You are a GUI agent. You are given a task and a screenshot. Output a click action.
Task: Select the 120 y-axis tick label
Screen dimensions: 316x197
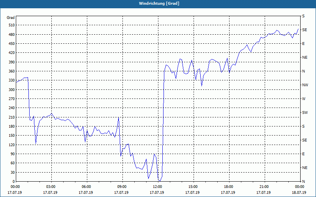(x=12, y=145)
